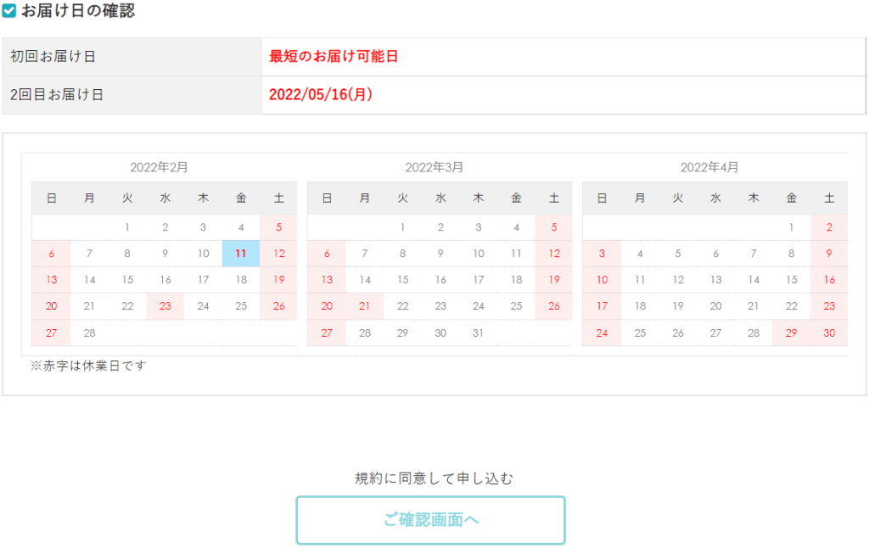Click the 2022年3月 month header
This screenshot has height=548, width=869.
tap(434, 167)
